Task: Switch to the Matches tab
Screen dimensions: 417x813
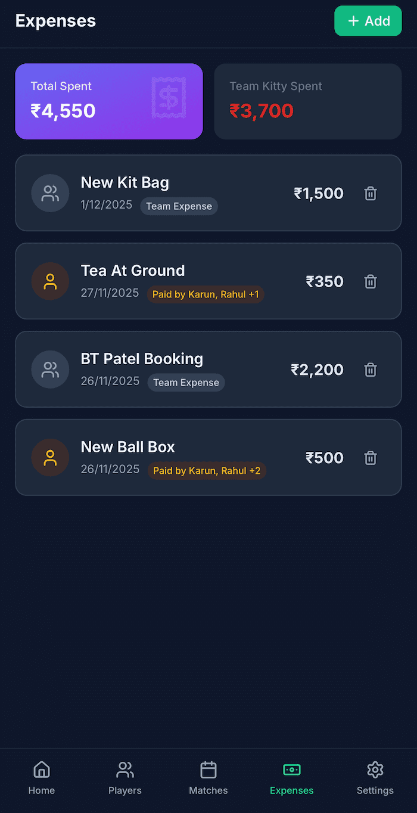Action: coord(208,778)
